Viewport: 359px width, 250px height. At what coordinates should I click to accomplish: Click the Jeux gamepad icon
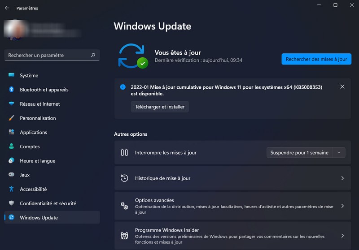[x=12, y=175]
